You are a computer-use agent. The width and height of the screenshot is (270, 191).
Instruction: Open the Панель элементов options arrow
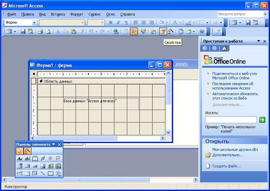coord(54,144)
